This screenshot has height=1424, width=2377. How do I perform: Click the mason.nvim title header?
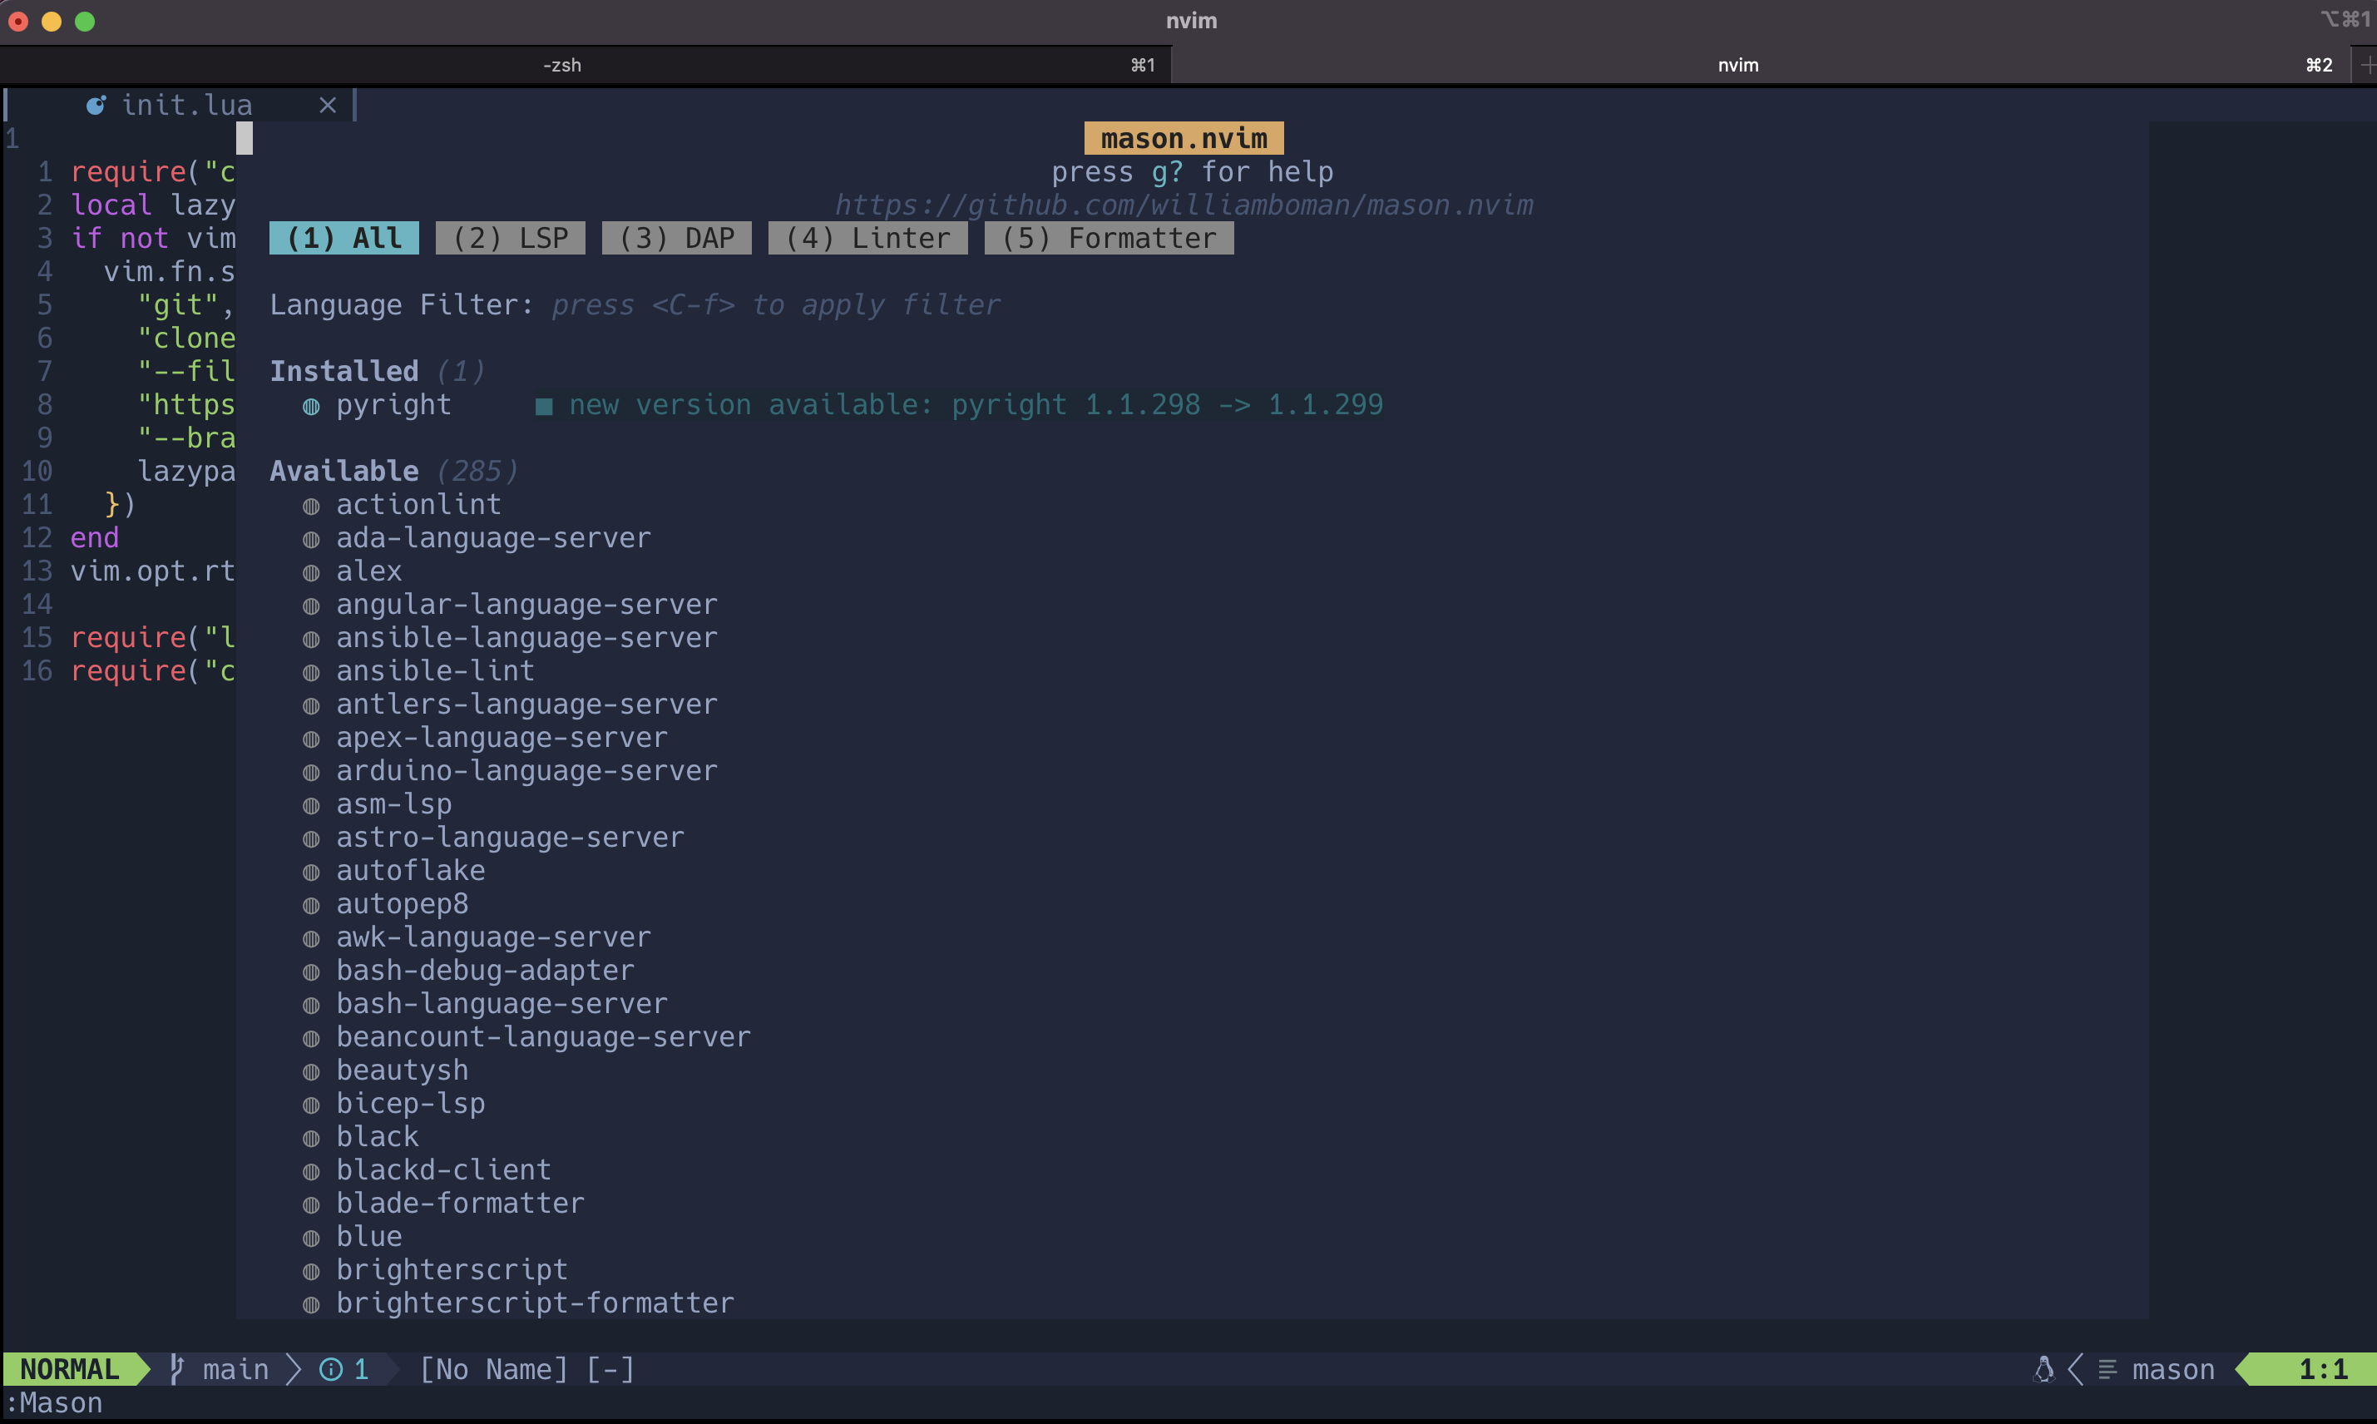[x=1184, y=138]
